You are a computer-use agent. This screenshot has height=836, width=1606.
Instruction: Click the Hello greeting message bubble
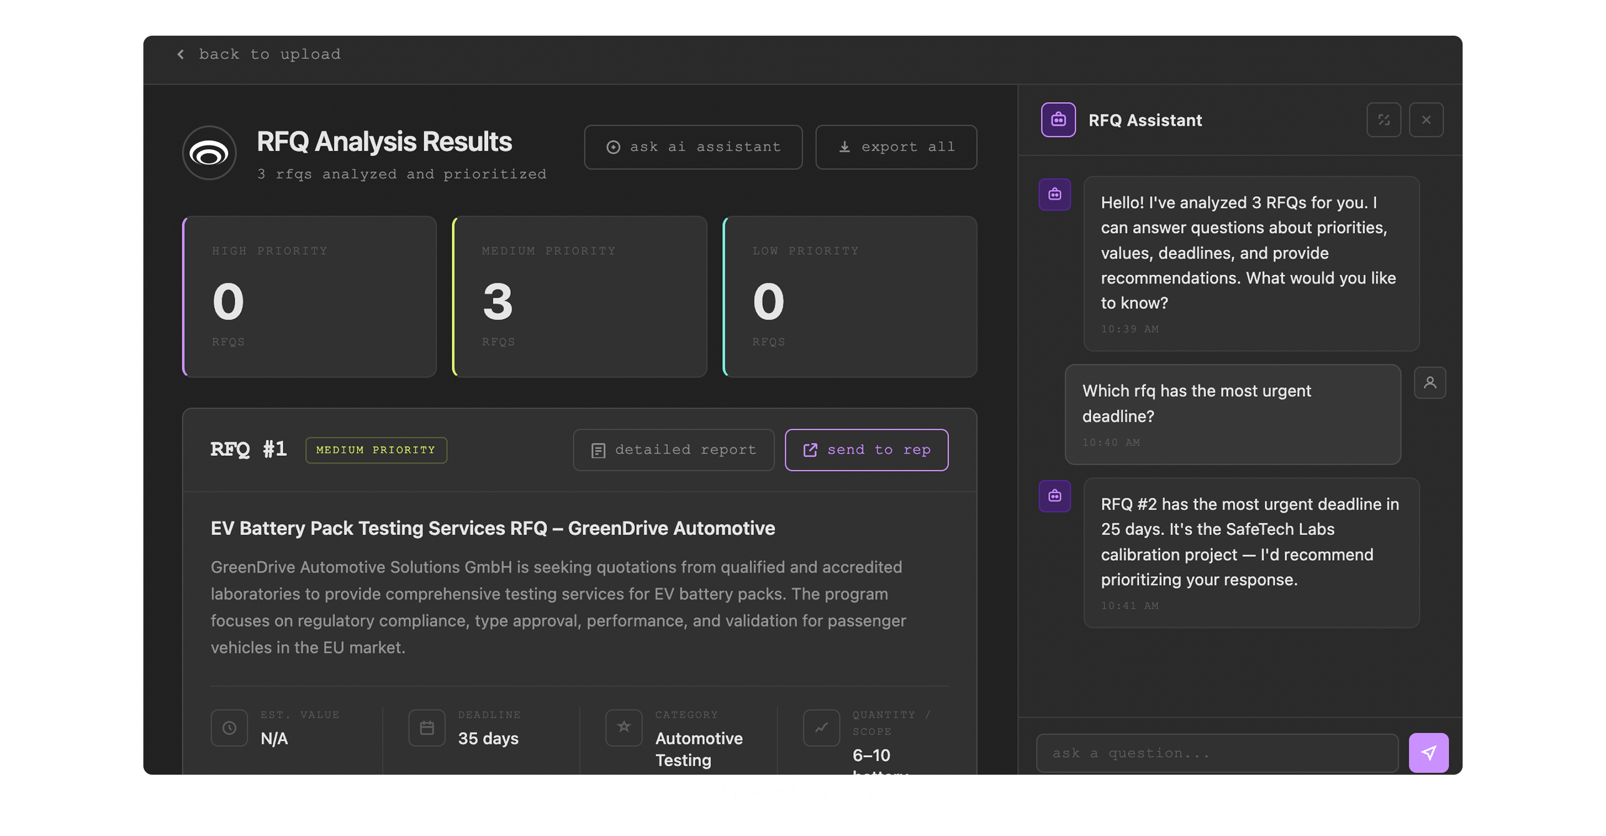tap(1251, 264)
